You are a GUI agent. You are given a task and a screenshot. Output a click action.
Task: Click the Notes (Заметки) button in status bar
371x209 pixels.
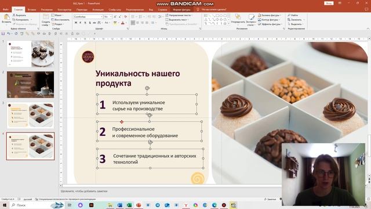(x=270, y=199)
